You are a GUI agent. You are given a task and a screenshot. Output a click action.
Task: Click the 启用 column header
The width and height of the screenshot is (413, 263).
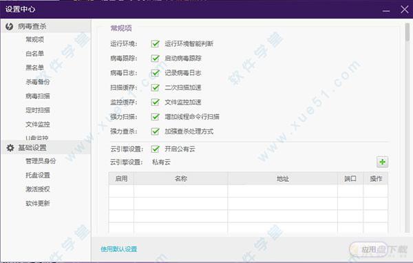point(121,178)
